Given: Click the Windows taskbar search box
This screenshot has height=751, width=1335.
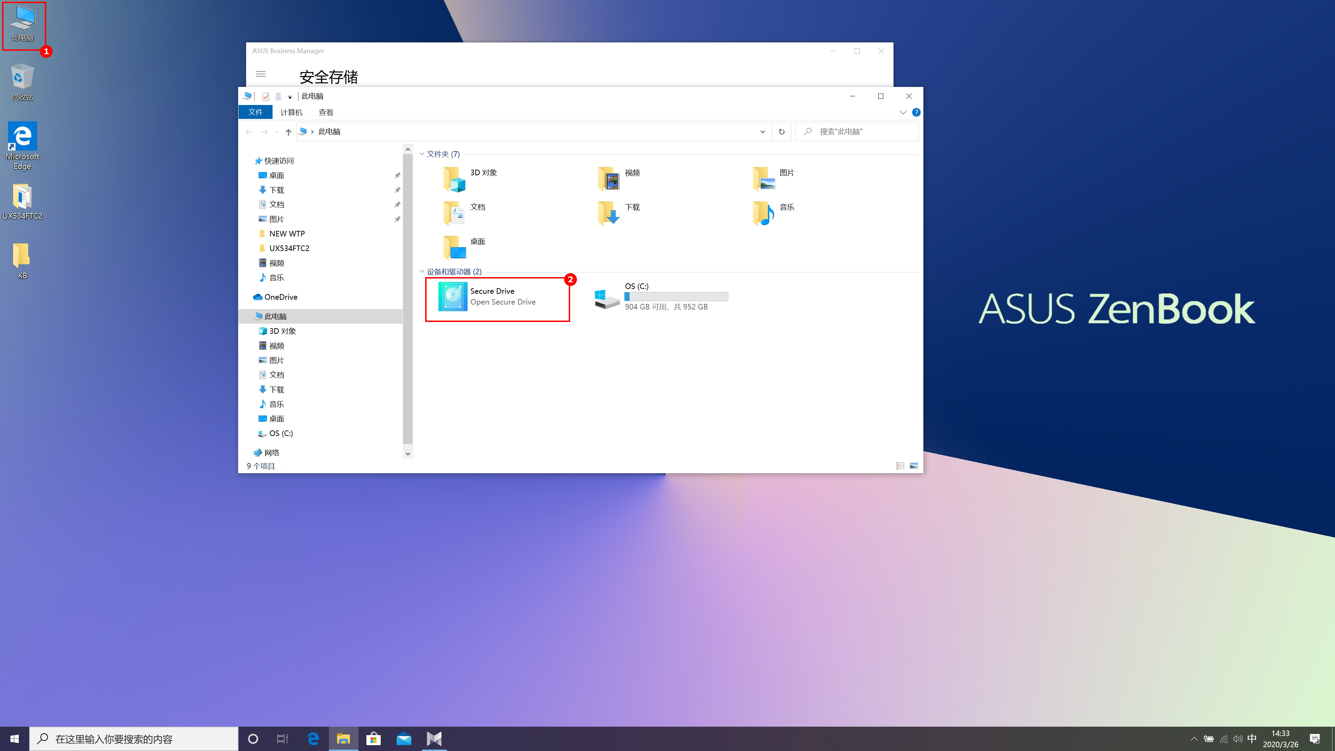Looking at the screenshot, I should (x=134, y=739).
